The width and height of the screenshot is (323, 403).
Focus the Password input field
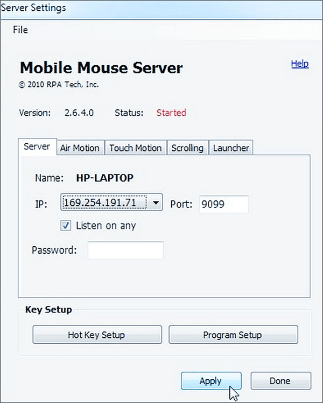coord(125,250)
